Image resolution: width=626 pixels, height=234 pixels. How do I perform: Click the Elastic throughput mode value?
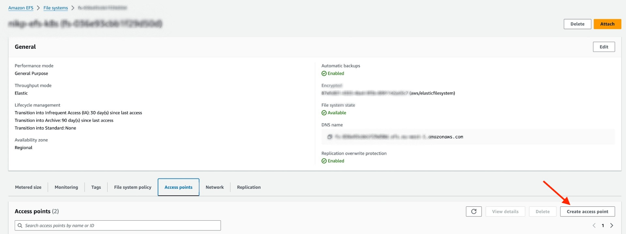point(21,93)
